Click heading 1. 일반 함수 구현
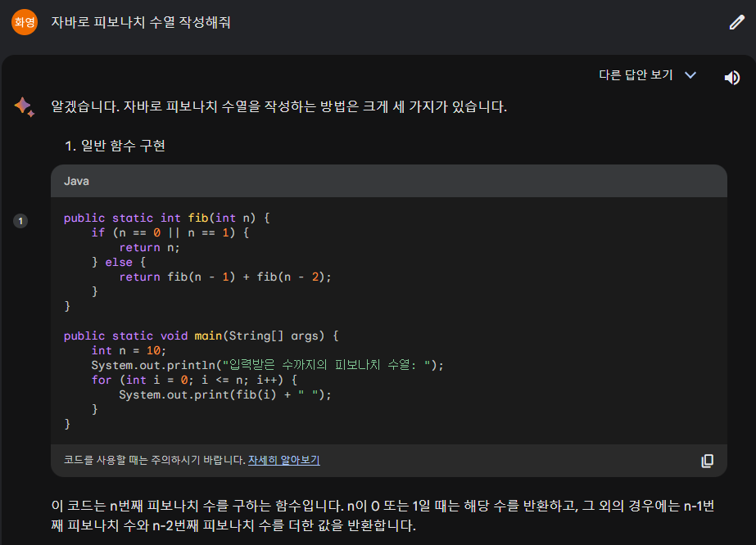 click(x=115, y=146)
